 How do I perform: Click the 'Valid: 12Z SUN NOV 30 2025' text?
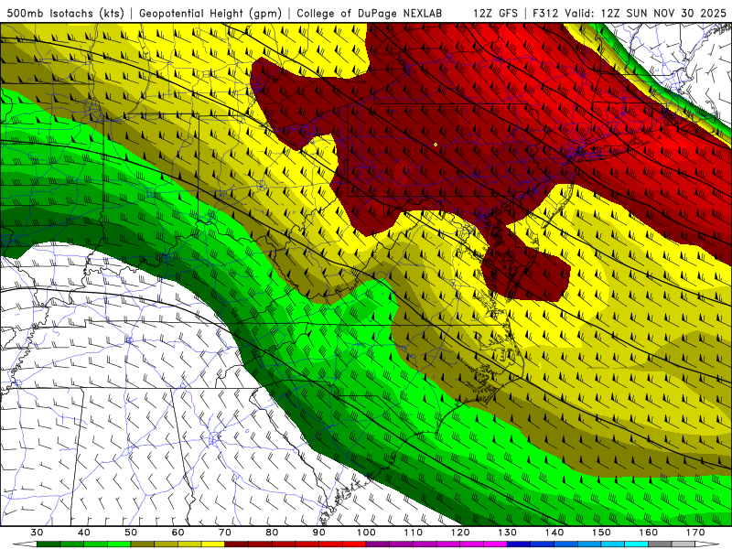(x=646, y=13)
